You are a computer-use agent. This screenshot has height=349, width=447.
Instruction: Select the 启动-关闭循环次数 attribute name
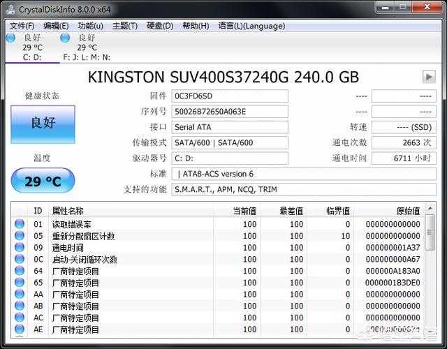coord(85,259)
